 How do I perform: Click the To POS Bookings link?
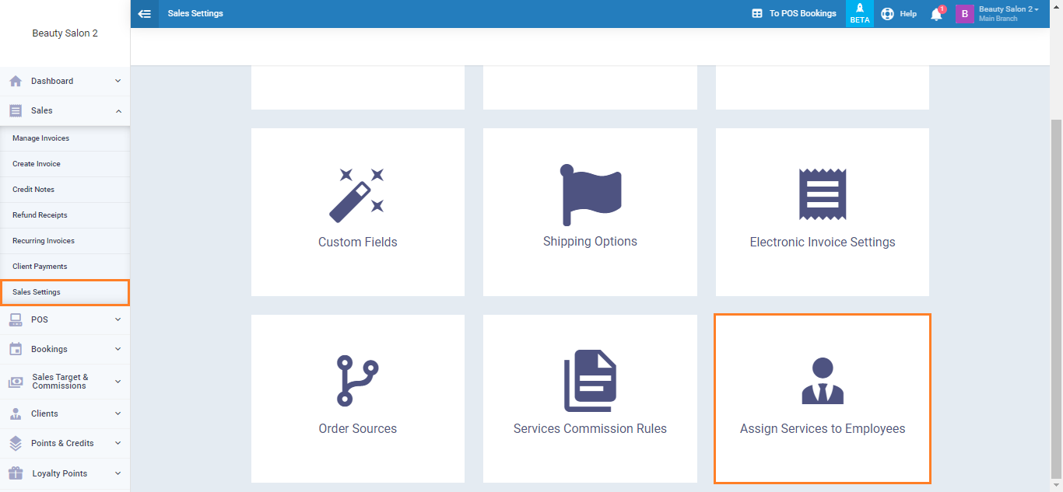802,13
